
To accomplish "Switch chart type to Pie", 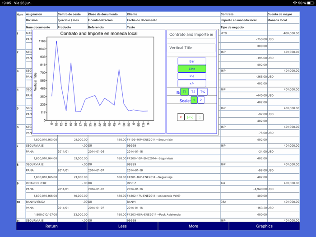I will click(192, 76).
